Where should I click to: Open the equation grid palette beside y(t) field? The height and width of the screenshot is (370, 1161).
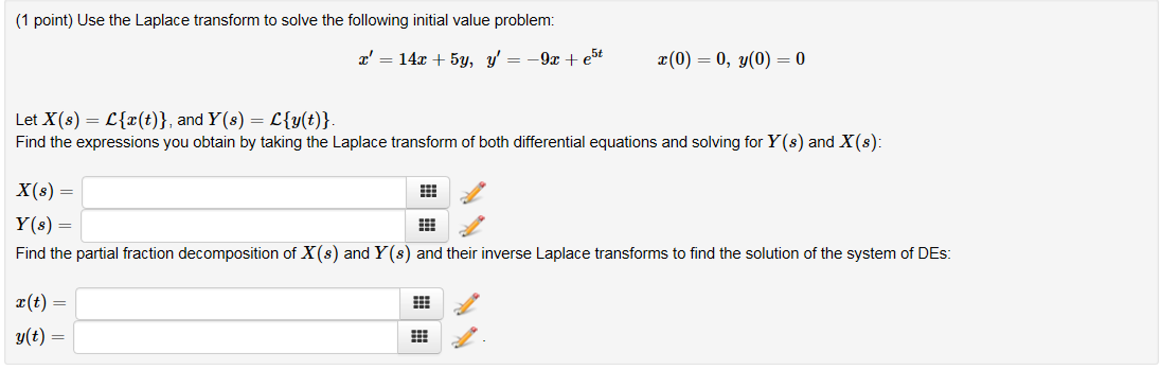click(x=419, y=337)
